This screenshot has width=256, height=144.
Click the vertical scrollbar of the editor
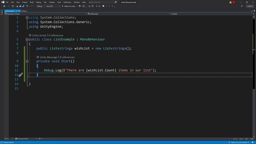pyautogui.click(x=254, y=77)
